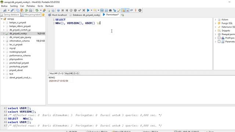Click the copy icon in the toolbar

[18, 10]
